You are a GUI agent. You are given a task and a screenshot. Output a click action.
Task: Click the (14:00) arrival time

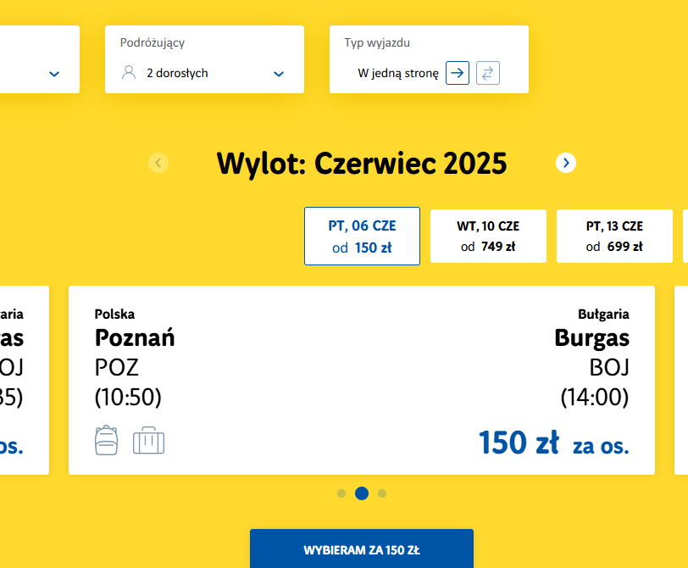[595, 398]
